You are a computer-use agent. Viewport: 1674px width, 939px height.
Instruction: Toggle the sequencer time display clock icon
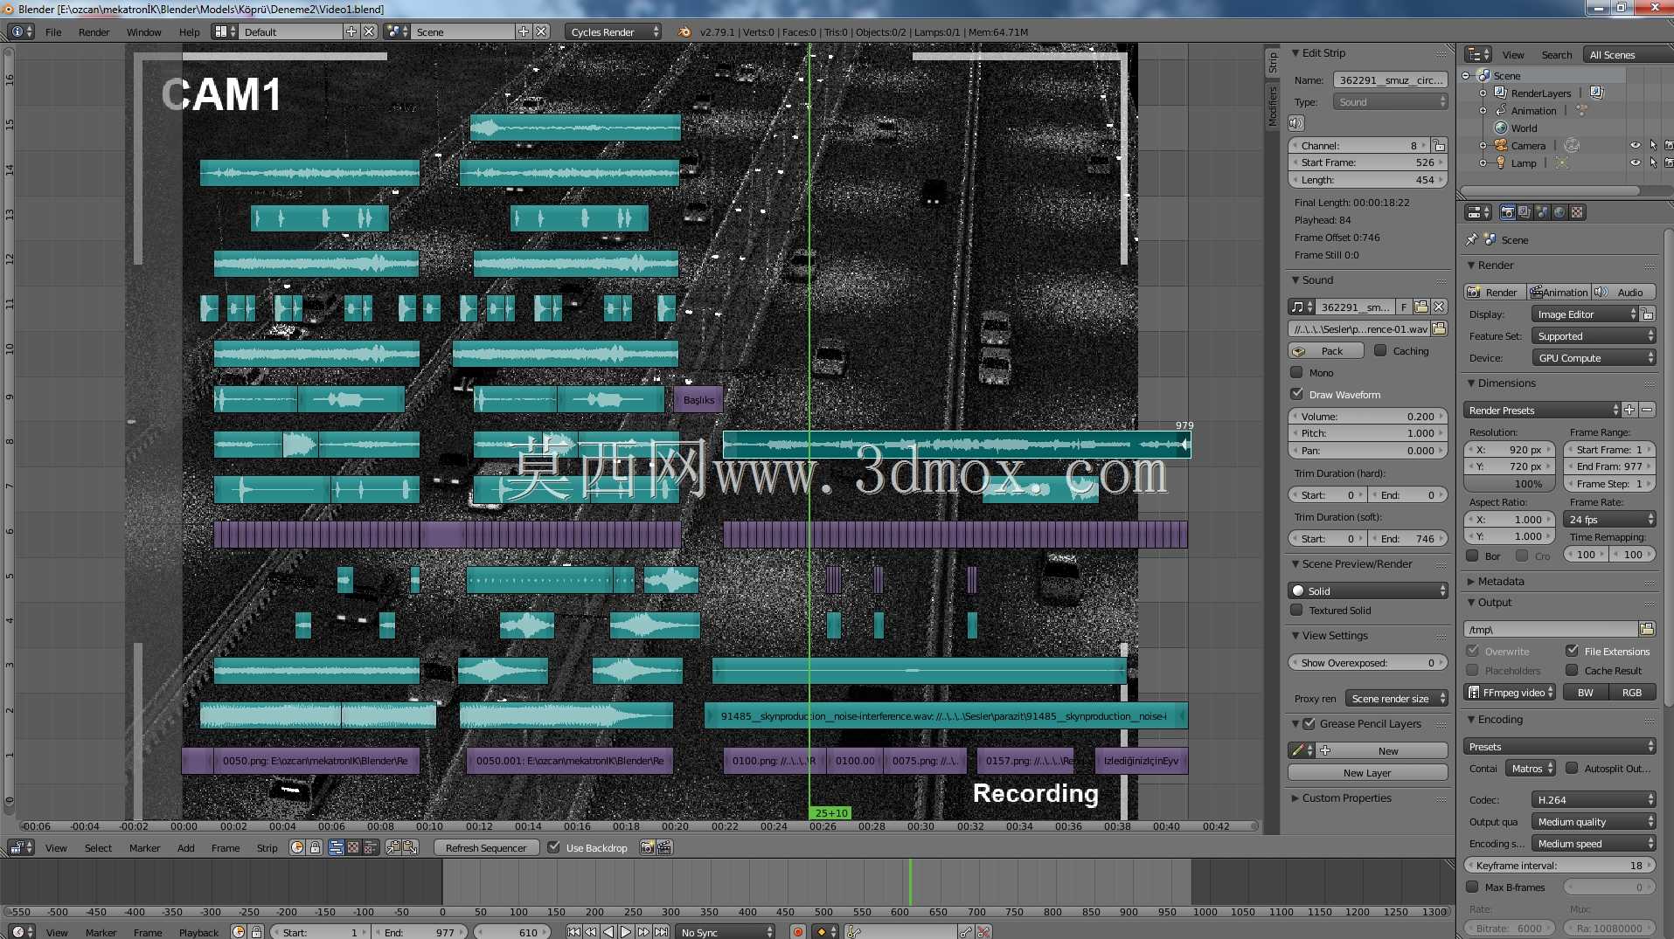(x=297, y=847)
